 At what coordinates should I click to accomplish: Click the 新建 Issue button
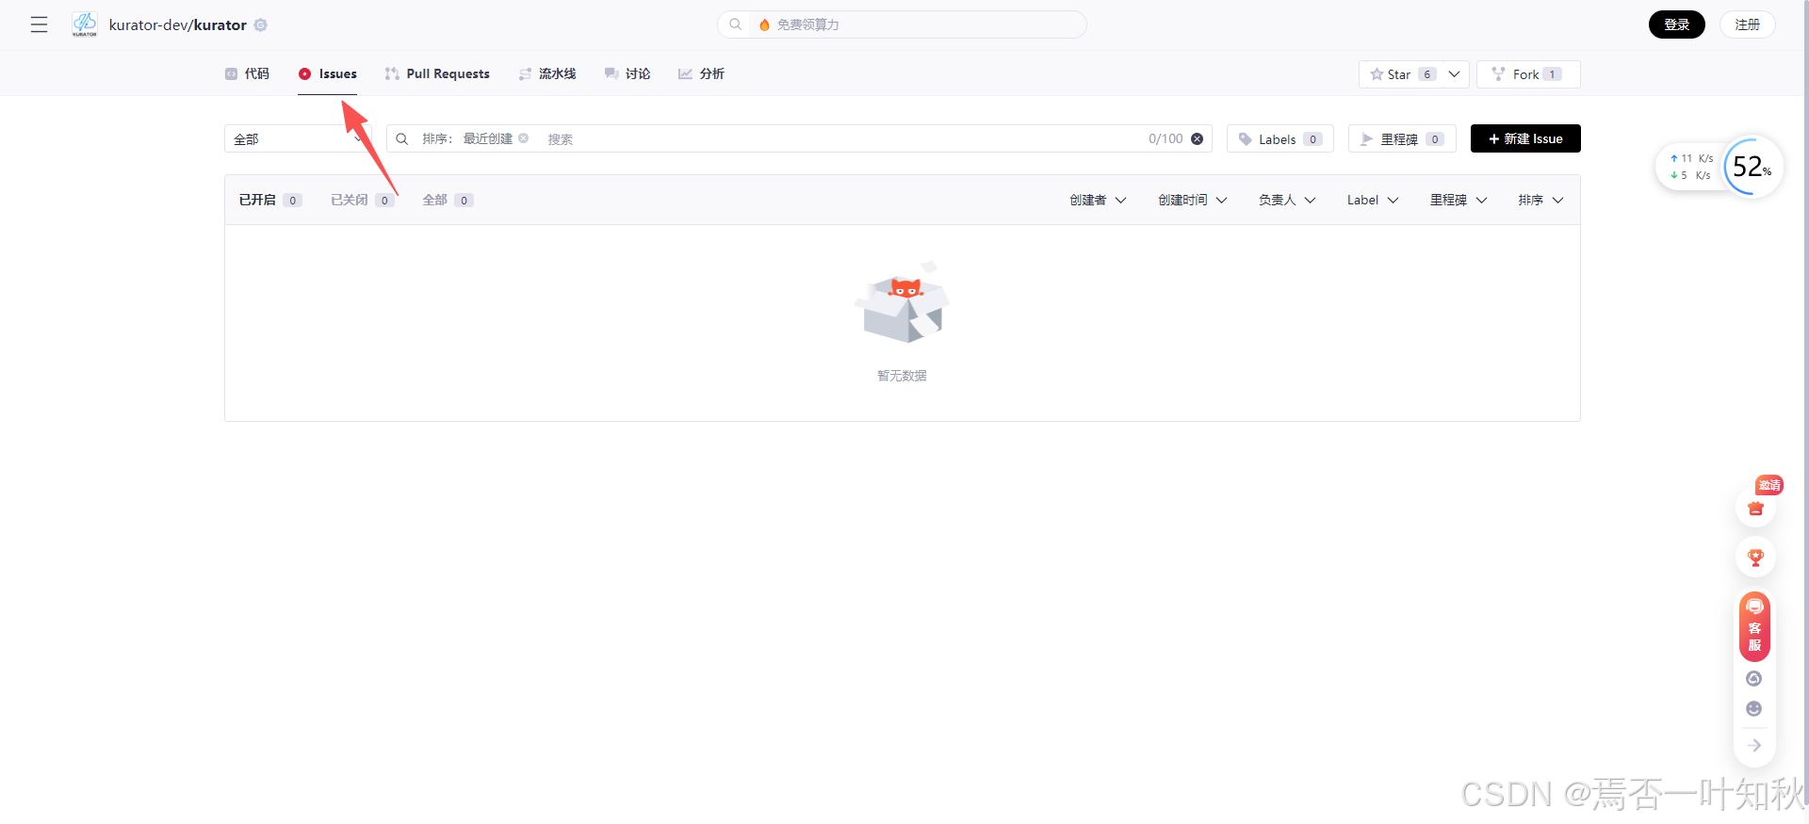click(x=1525, y=138)
